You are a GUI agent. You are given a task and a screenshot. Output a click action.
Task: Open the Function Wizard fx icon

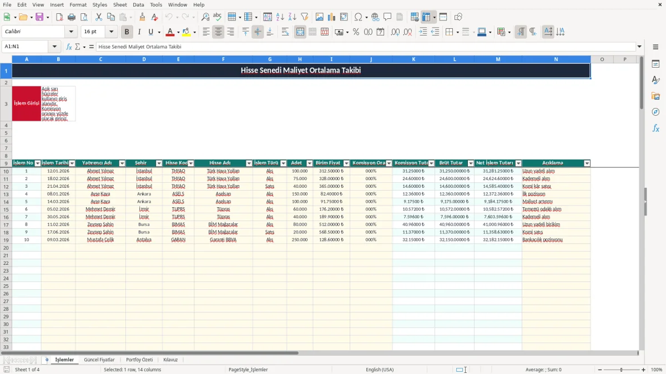tap(69, 47)
